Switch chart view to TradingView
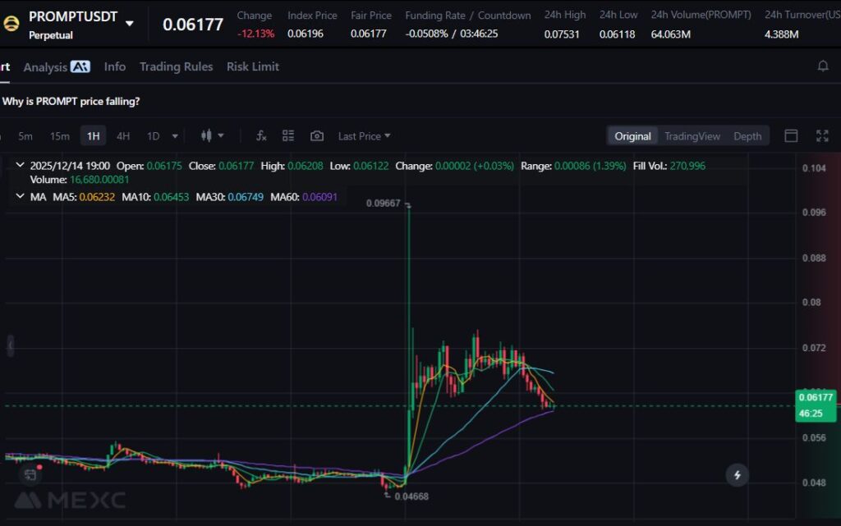 (x=692, y=136)
